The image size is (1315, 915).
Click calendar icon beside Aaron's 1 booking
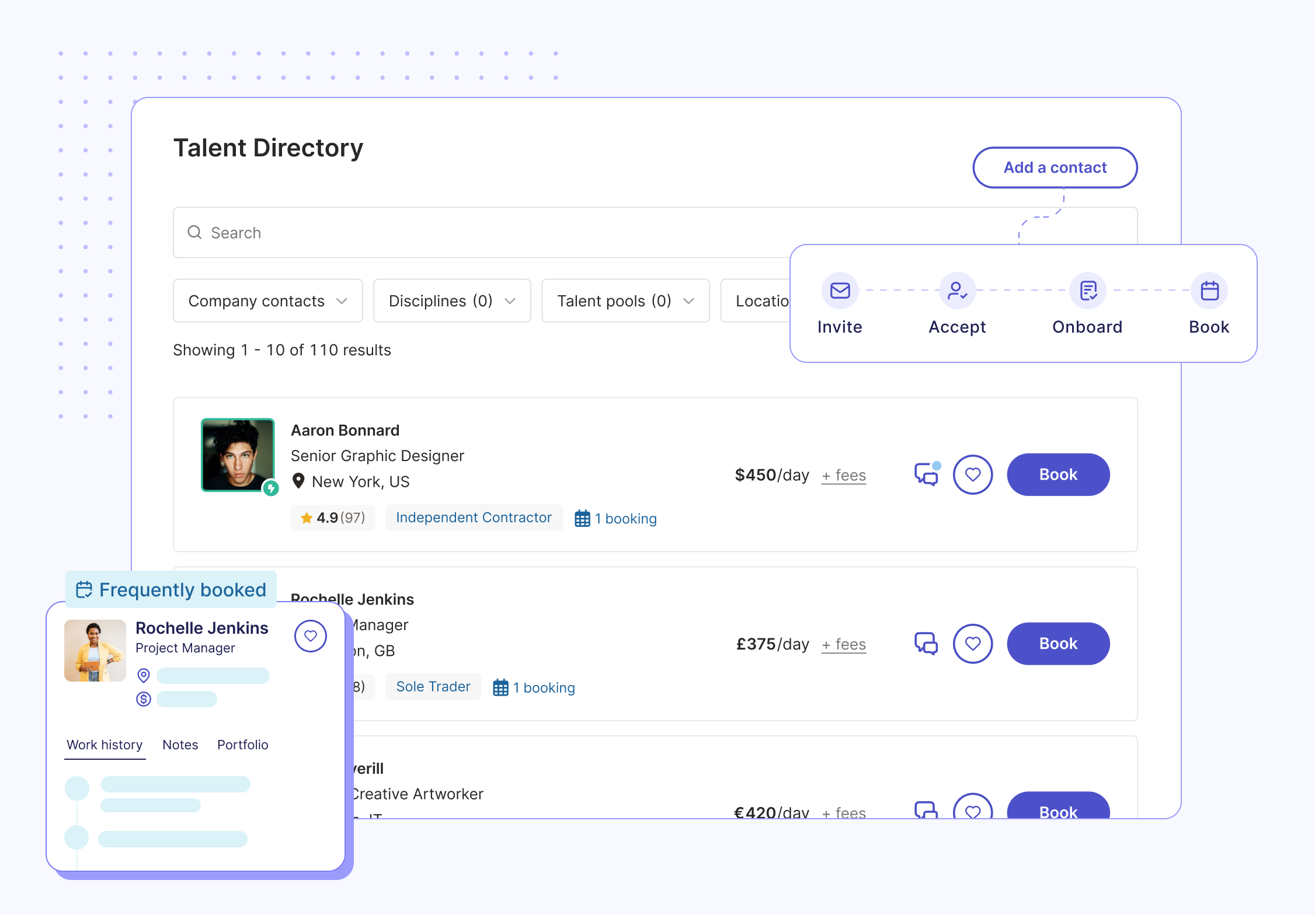(582, 518)
